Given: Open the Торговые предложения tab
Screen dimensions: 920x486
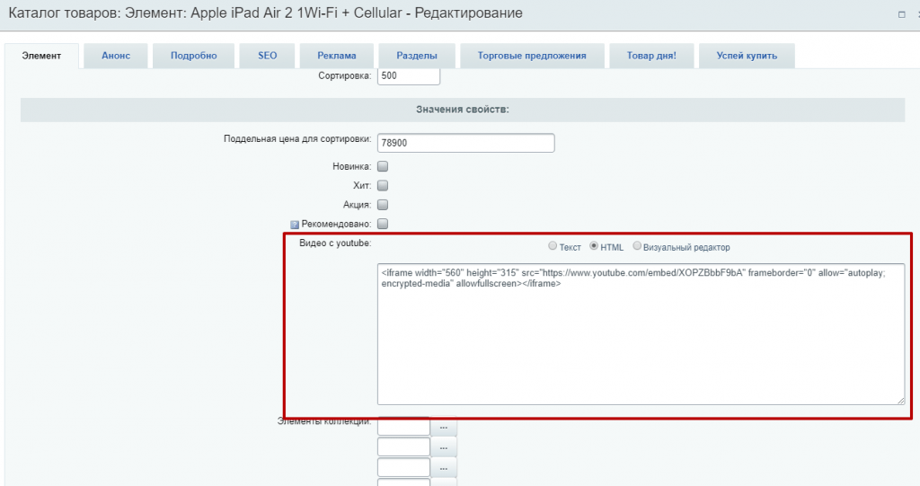Looking at the screenshot, I should 532,56.
